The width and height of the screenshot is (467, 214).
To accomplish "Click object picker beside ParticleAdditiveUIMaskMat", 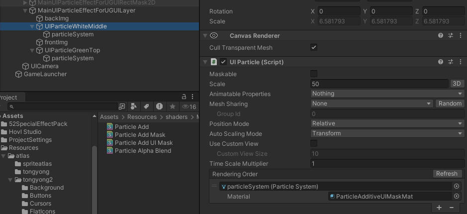I will point(457,197).
